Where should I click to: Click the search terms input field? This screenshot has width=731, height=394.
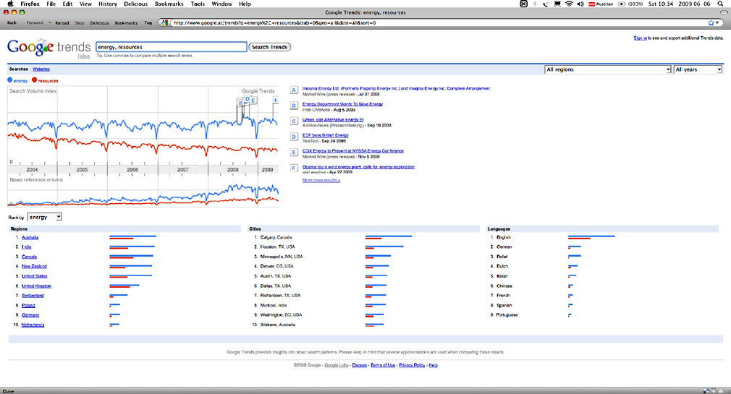click(x=171, y=47)
